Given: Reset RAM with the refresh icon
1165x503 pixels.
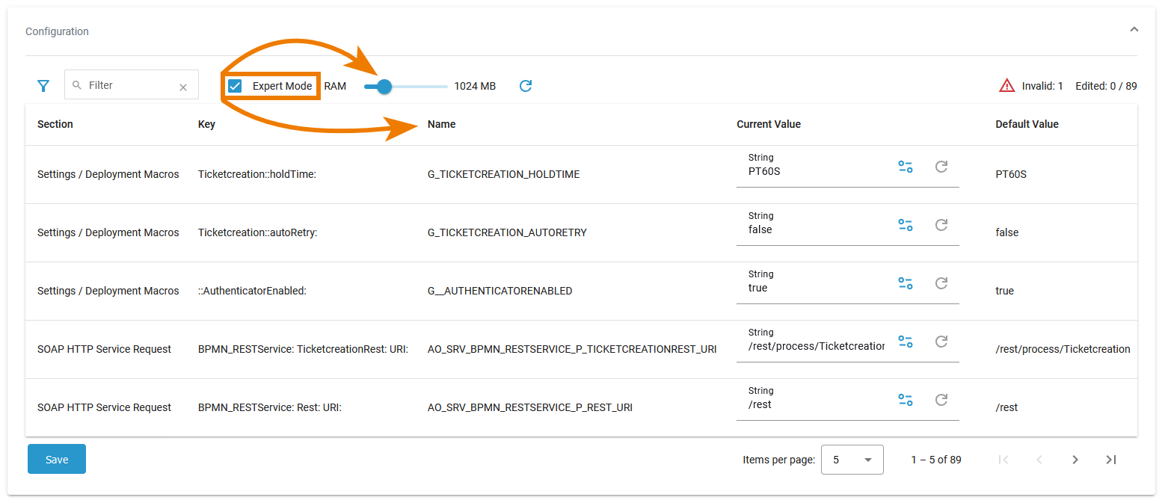Looking at the screenshot, I should 526,86.
